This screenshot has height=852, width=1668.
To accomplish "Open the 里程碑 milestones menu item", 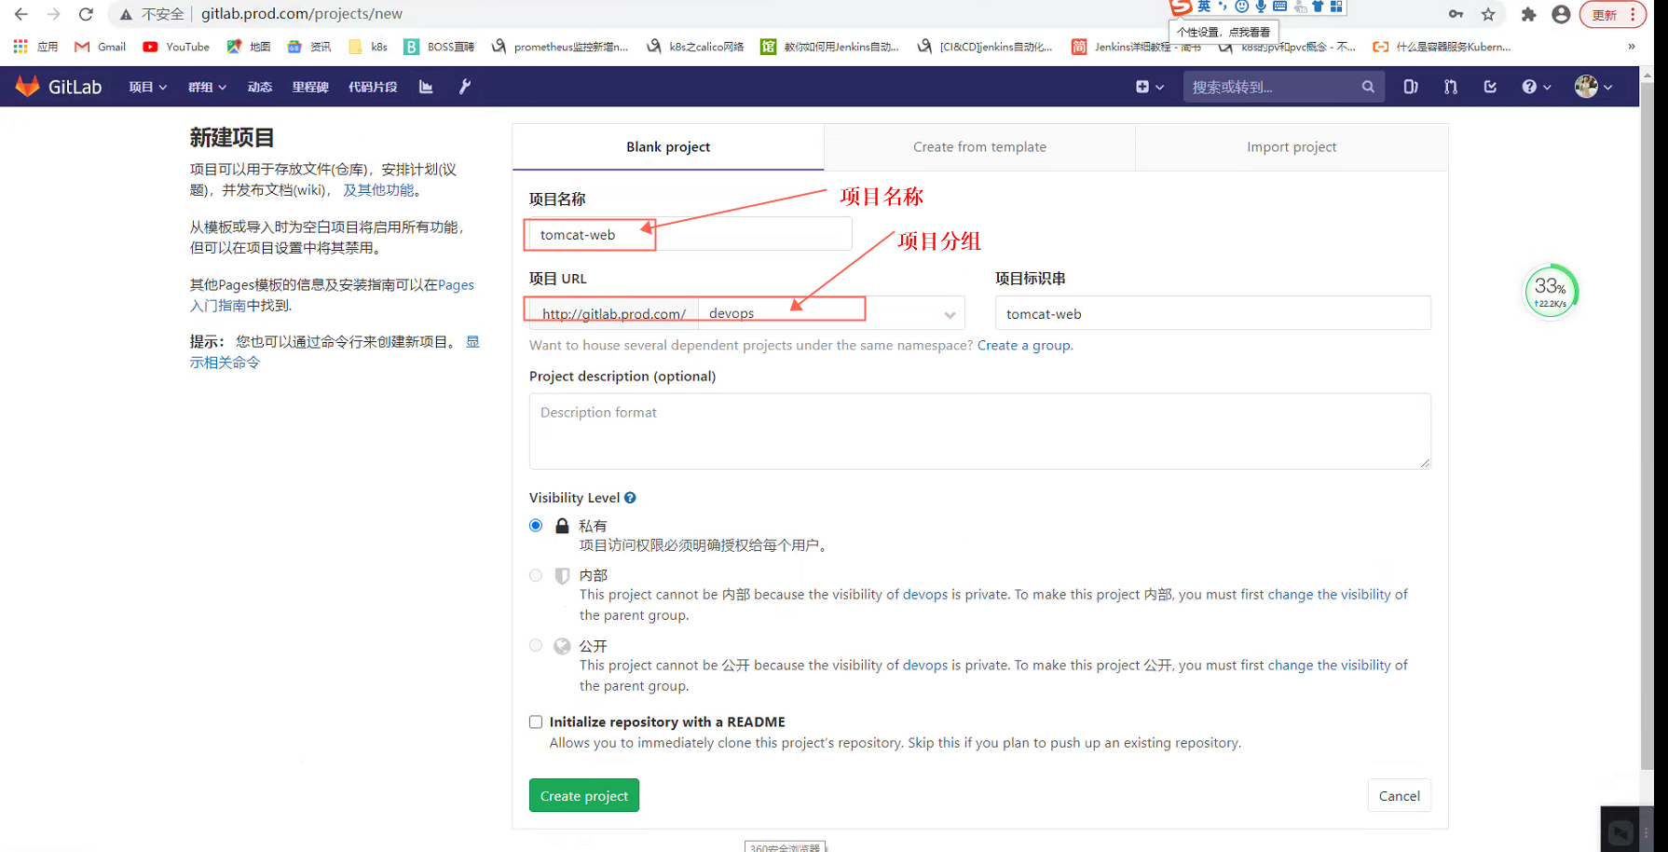I will 310,87.
